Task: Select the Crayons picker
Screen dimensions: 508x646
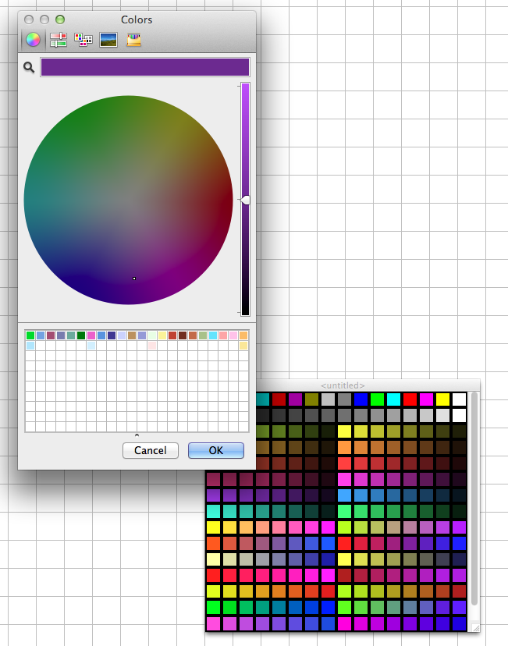Action: point(134,39)
